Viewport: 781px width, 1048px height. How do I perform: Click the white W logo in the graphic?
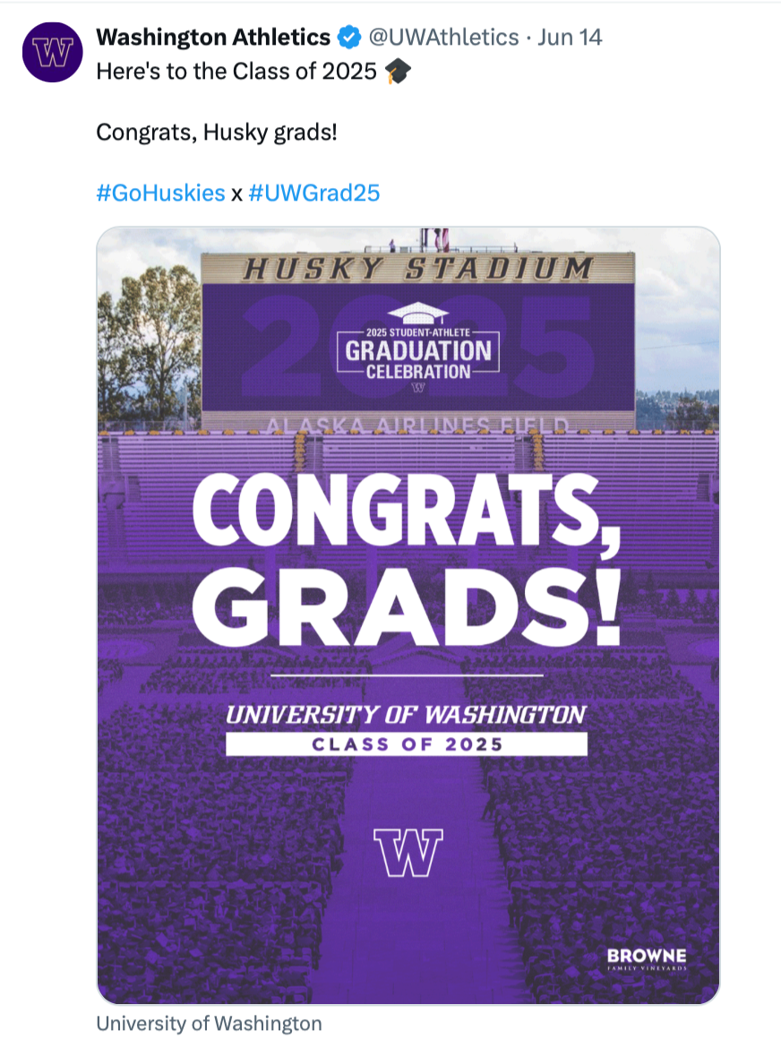tap(408, 852)
